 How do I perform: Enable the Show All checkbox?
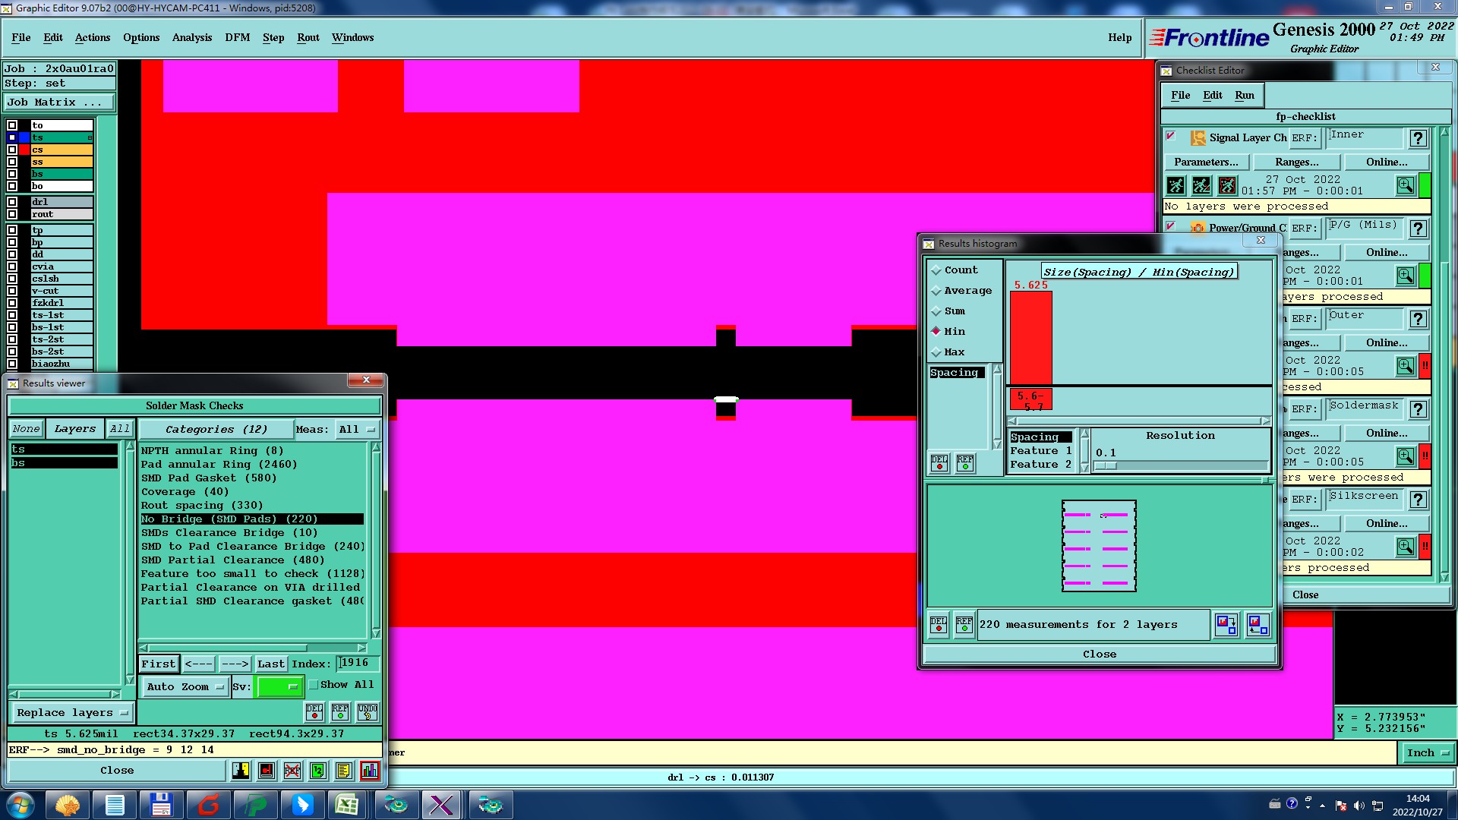pyautogui.click(x=314, y=685)
